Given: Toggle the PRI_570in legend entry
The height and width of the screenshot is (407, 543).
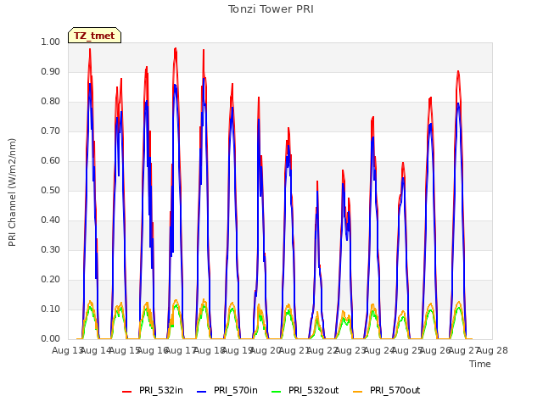Looking at the screenshot, I should 227,390.
